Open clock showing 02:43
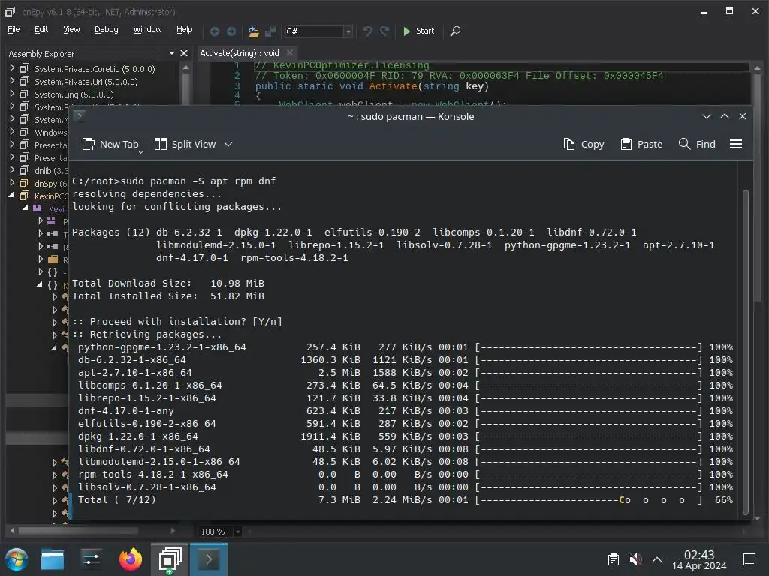This screenshot has width=769, height=576. pos(699,559)
